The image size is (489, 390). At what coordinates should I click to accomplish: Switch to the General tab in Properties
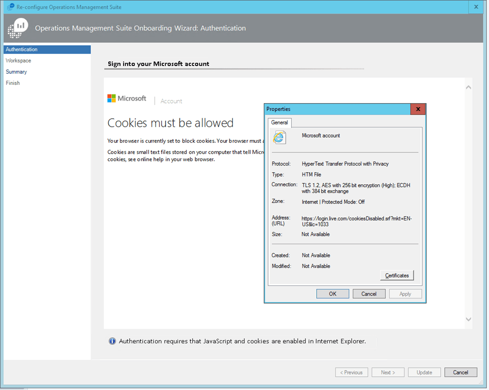pos(280,123)
